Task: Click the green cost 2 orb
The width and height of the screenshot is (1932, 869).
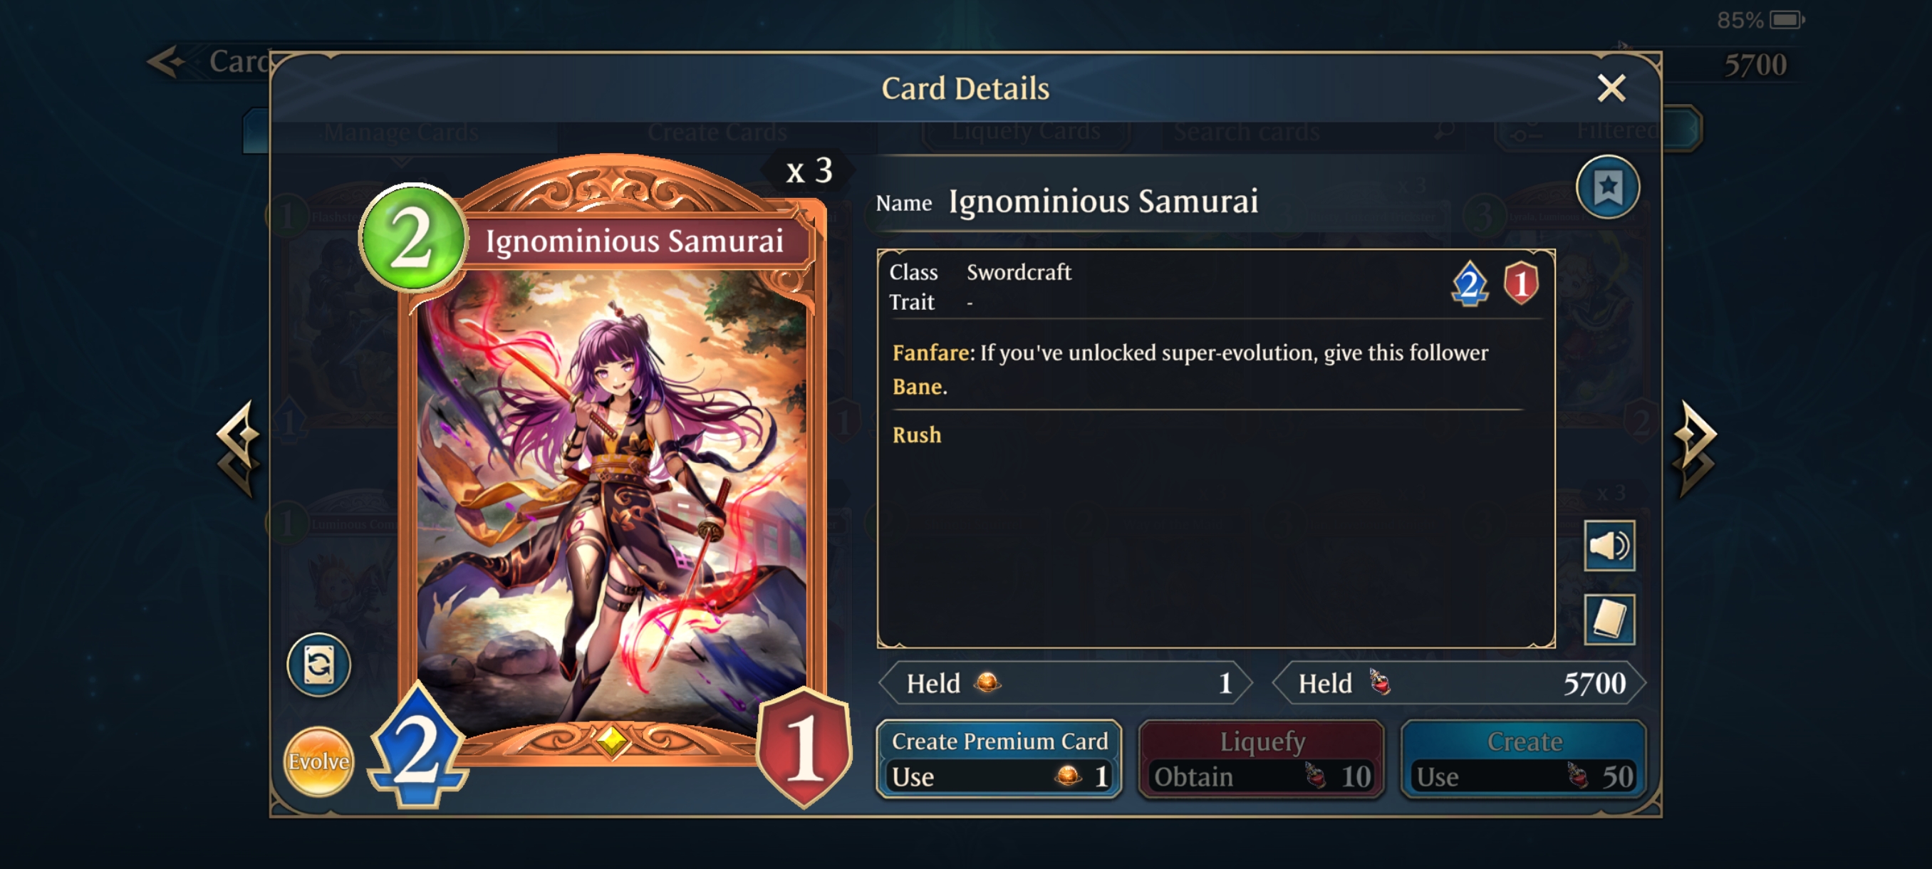Action: pyautogui.click(x=412, y=237)
